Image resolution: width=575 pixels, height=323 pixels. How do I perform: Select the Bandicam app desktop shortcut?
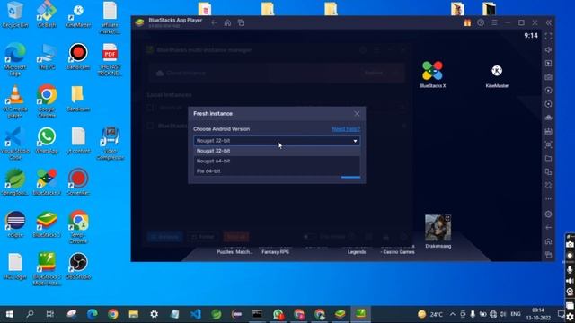tap(78, 57)
